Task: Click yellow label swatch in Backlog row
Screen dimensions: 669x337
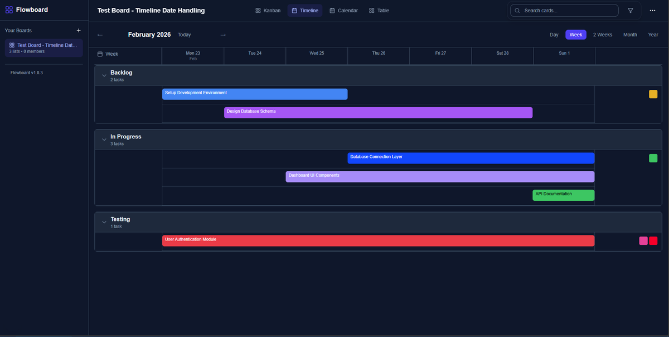Action: click(x=653, y=94)
